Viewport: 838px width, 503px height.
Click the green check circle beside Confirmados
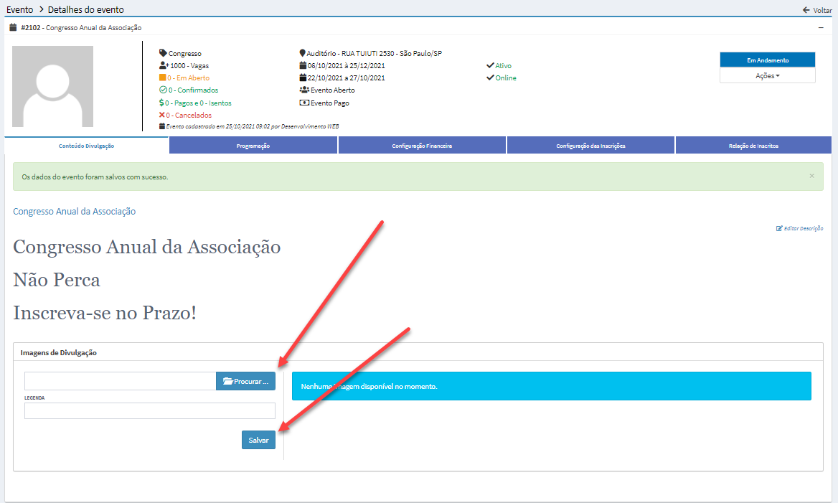162,90
